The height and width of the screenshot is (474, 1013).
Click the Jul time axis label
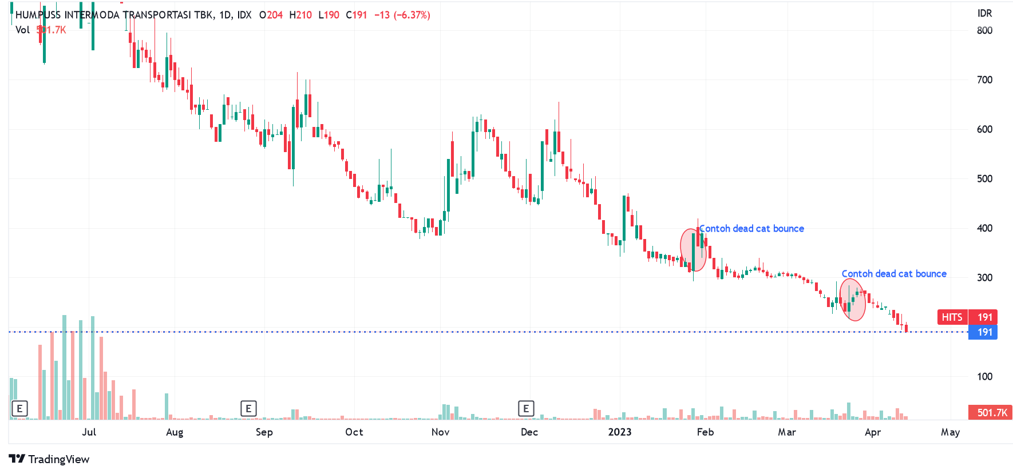pyautogui.click(x=89, y=432)
